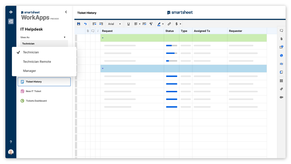291x164 pixels.
Task: Open the highlight color picker dropdown
Action: point(163,24)
